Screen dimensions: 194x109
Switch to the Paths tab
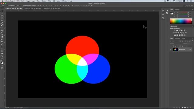[183, 38]
